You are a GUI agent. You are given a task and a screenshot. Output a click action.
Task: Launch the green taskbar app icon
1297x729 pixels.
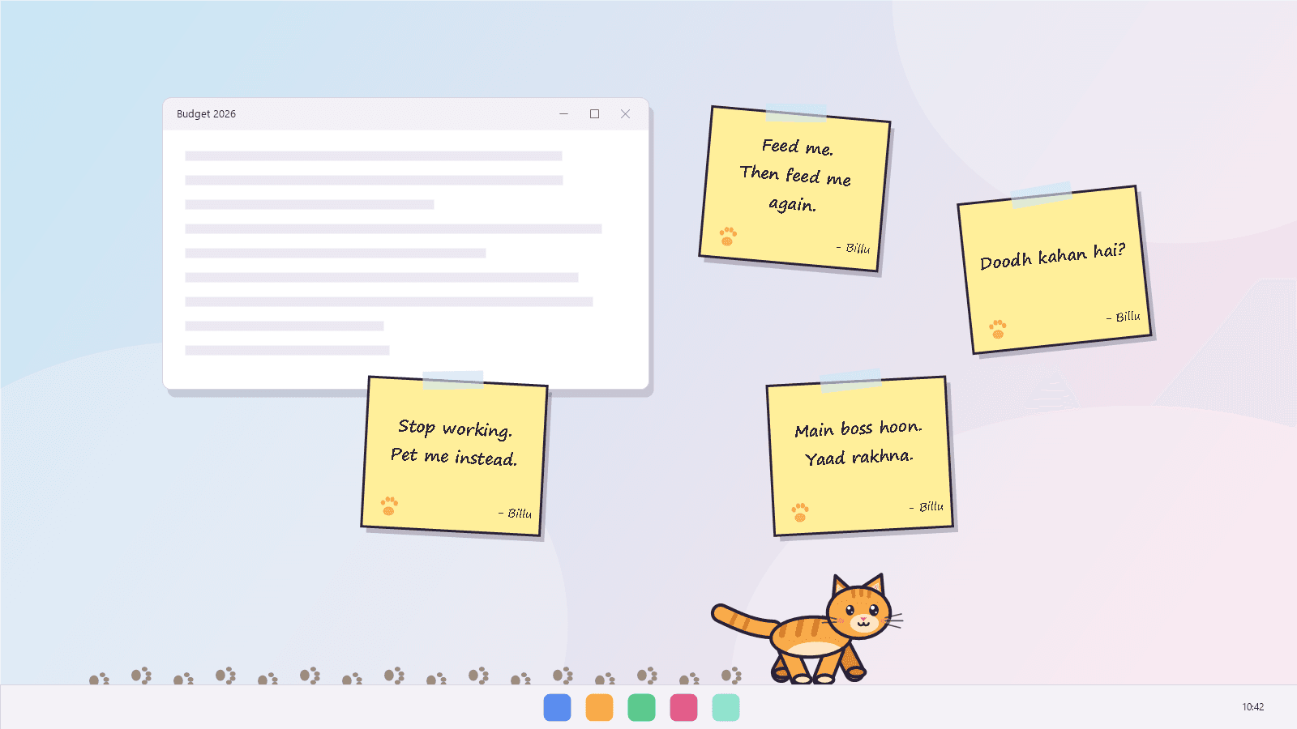(x=641, y=707)
